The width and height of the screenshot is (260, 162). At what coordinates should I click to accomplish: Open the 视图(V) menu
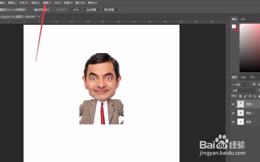click(68, 3)
